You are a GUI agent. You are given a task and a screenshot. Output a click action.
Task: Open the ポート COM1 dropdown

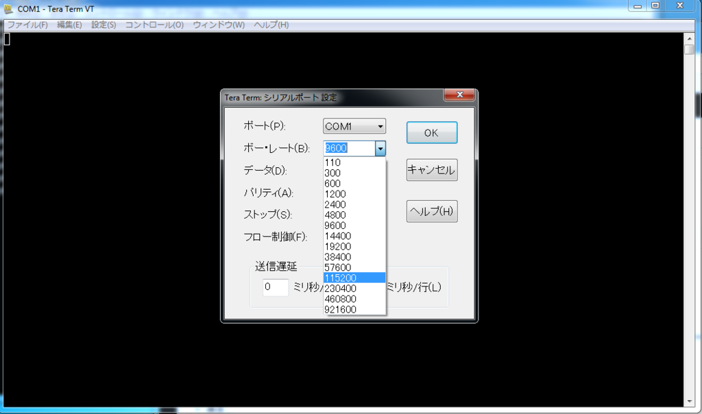(354, 126)
